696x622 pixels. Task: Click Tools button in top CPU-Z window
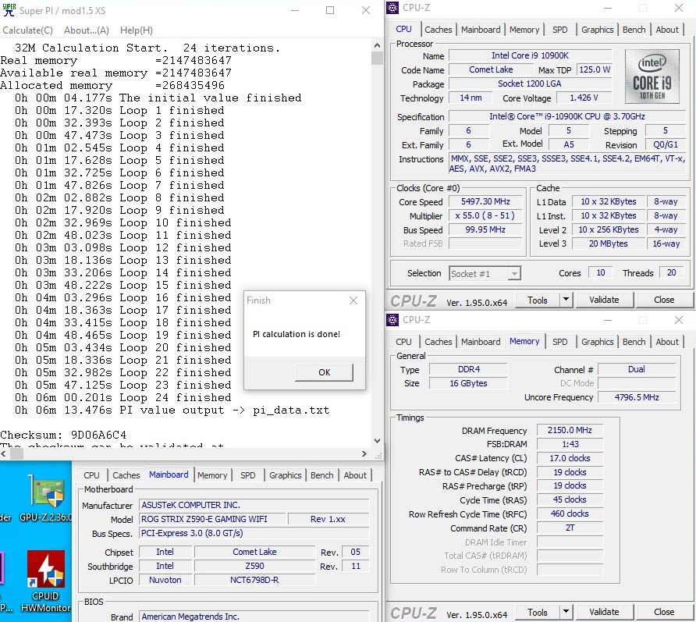tap(537, 300)
